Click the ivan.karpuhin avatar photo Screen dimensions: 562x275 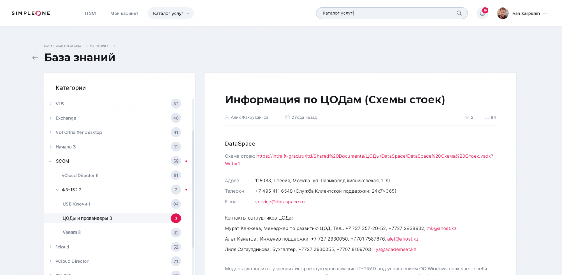pyautogui.click(x=503, y=13)
